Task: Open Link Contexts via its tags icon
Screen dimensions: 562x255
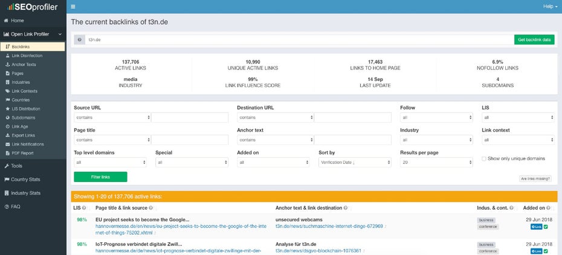Action: tap(8, 91)
